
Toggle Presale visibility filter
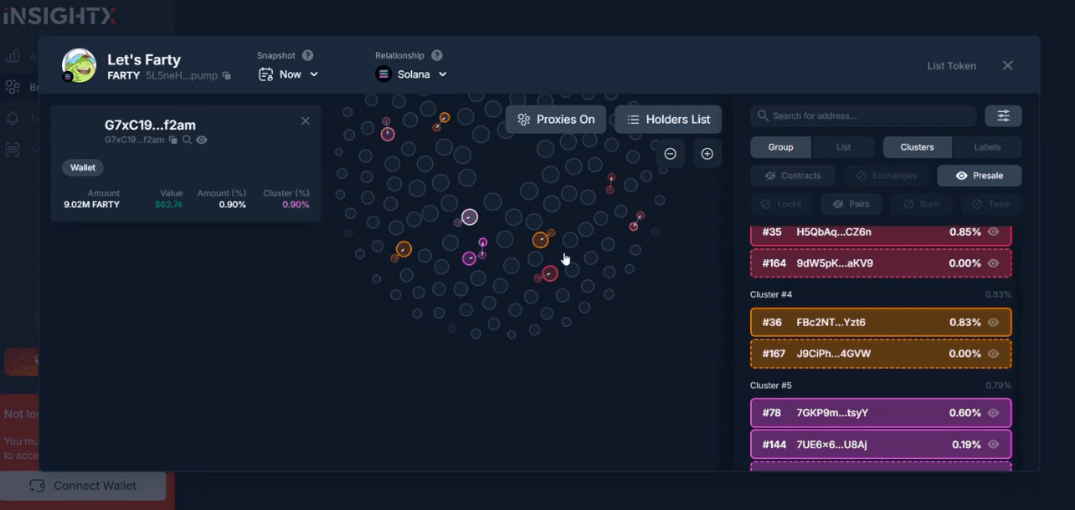click(x=980, y=176)
